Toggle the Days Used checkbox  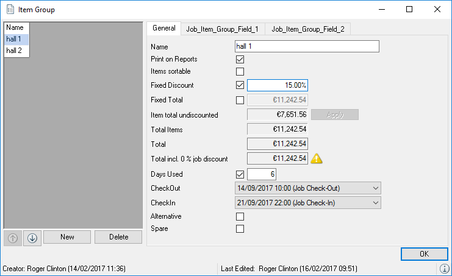click(x=240, y=175)
